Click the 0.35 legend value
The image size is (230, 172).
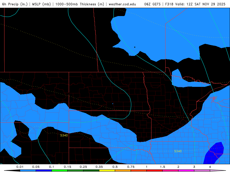coord(99,167)
